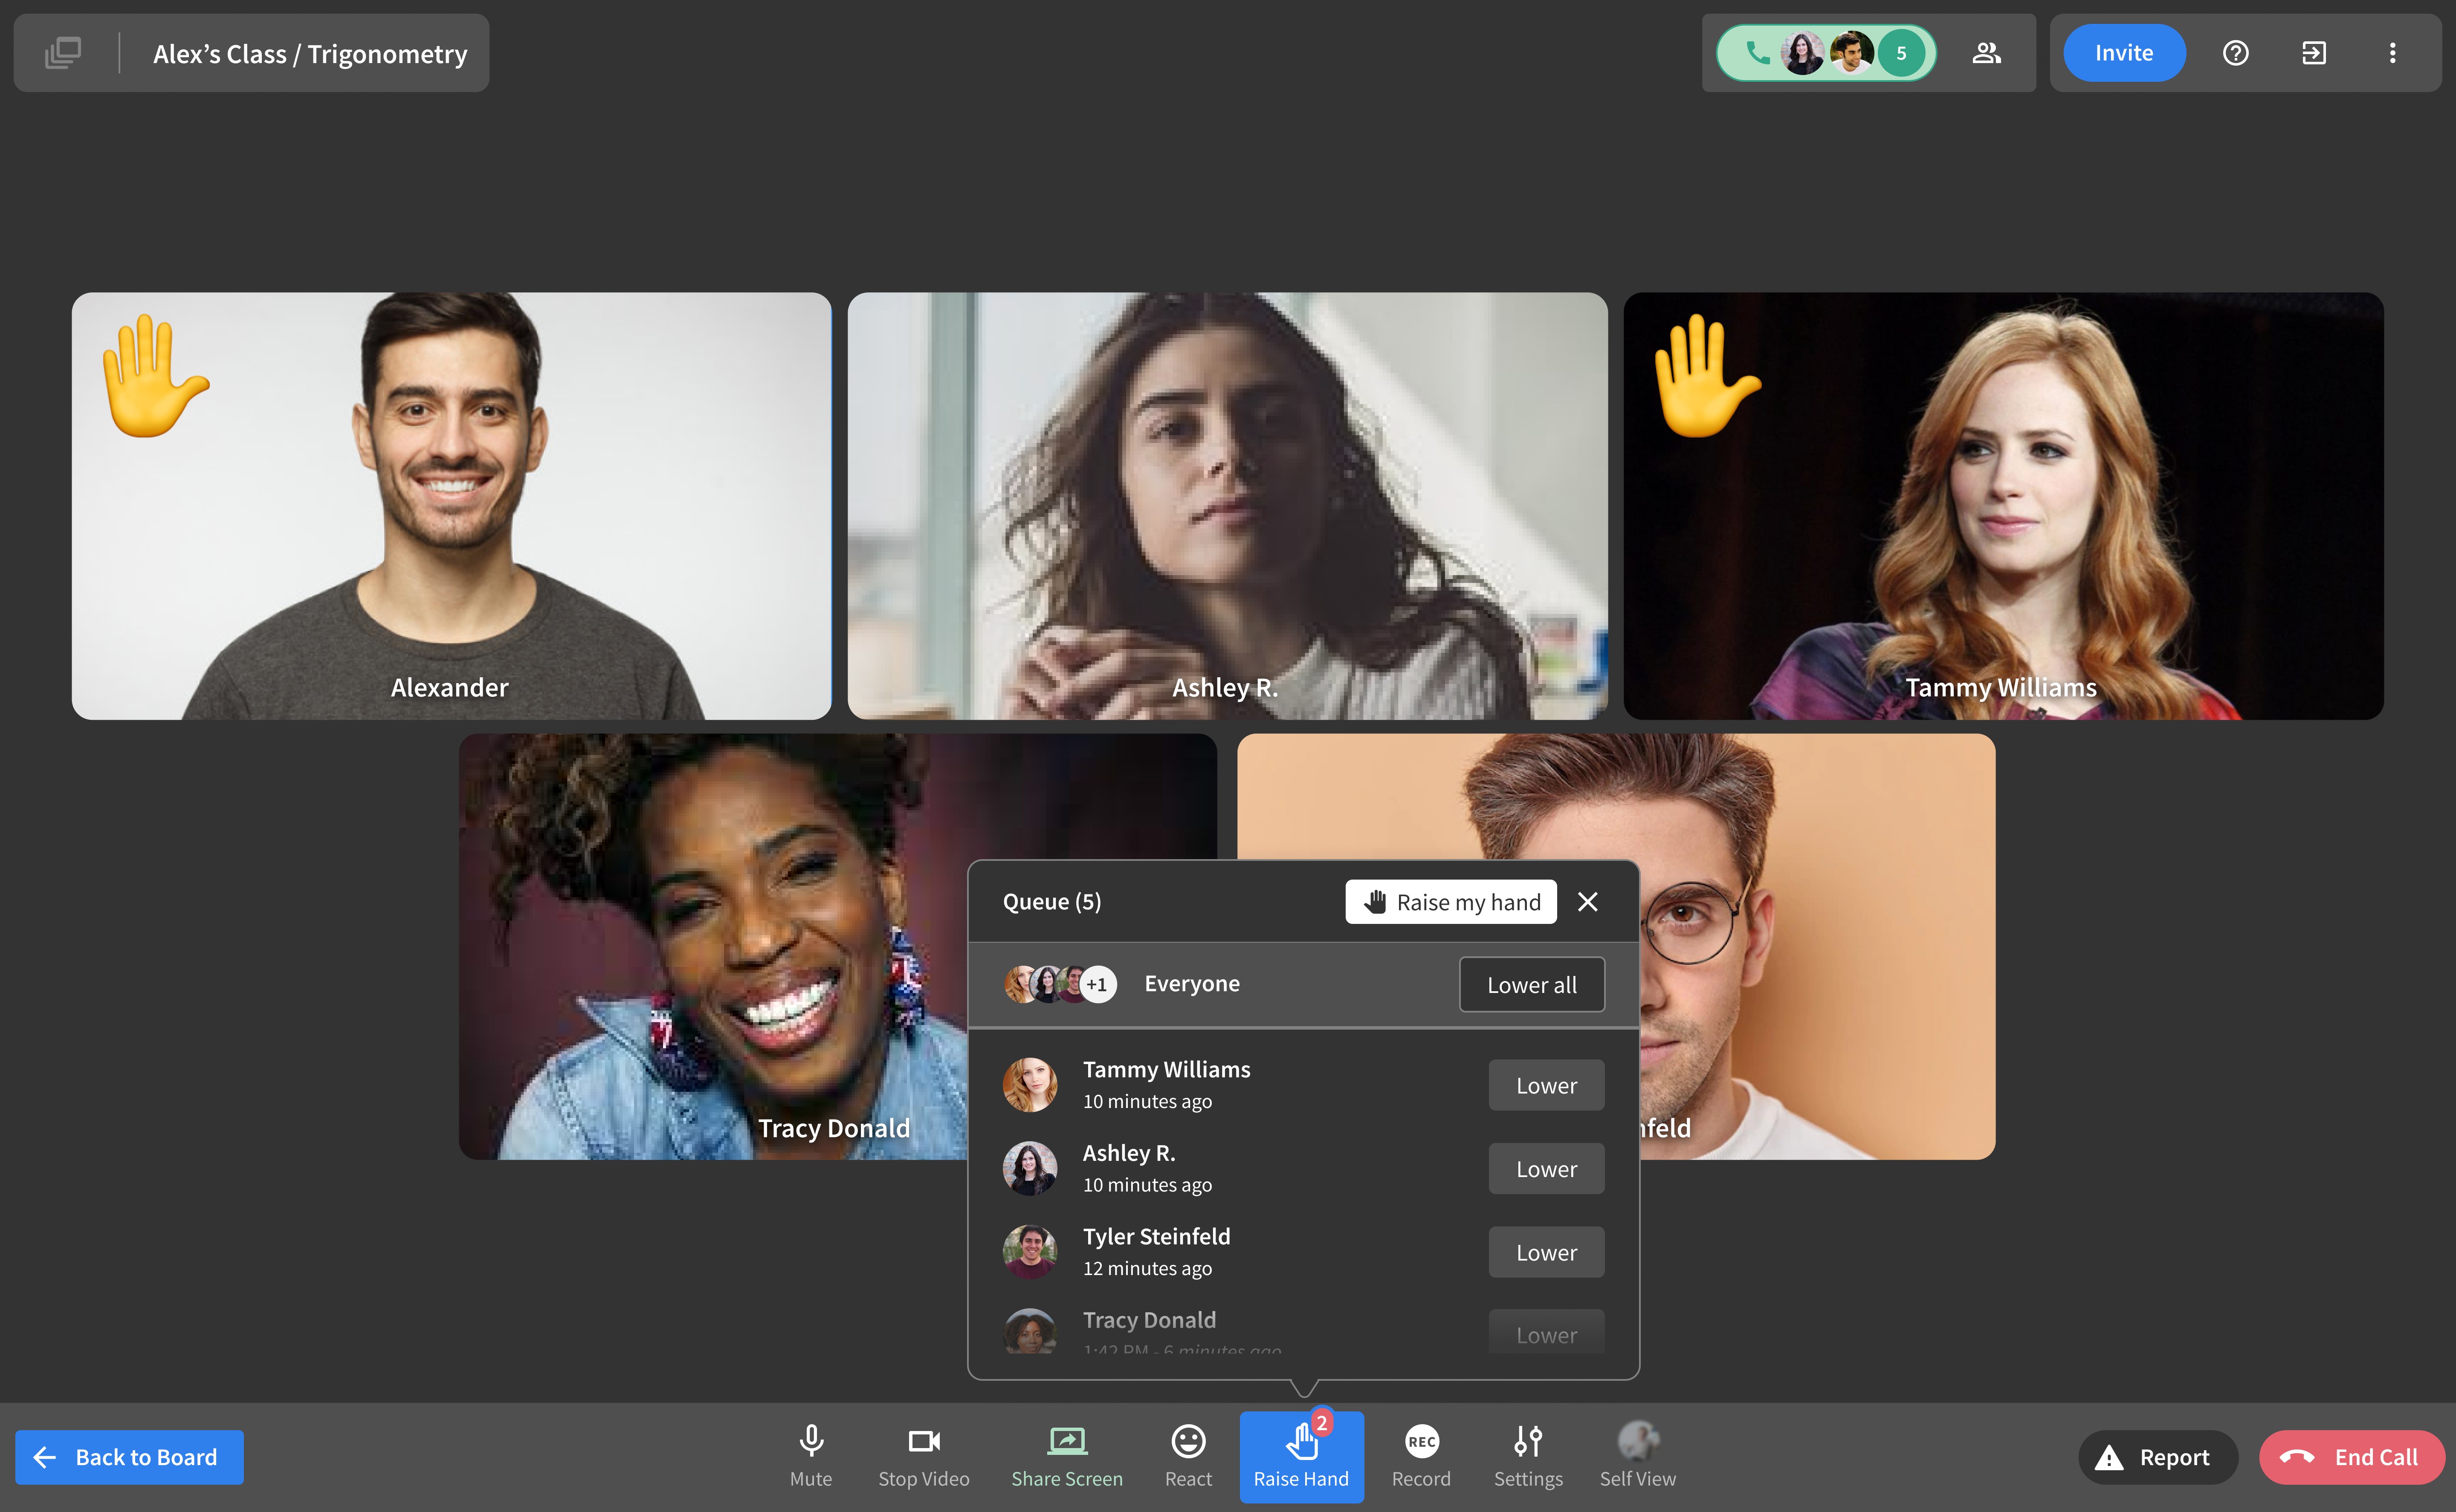This screenshot has width=2456, height=1512.
Task: Click the boards stack icon beside the class title
Action: 63,53
